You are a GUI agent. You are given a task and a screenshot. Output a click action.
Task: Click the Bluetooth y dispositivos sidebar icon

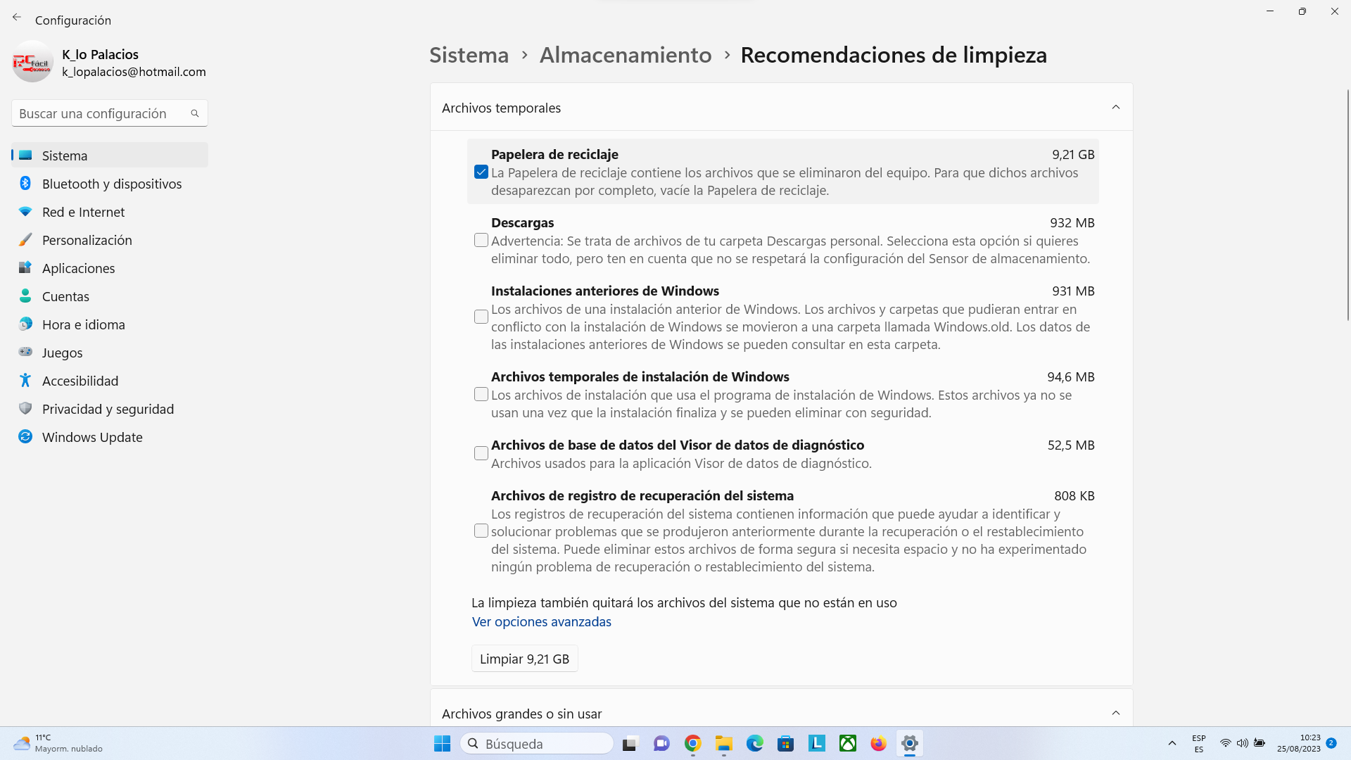(25, 184)
